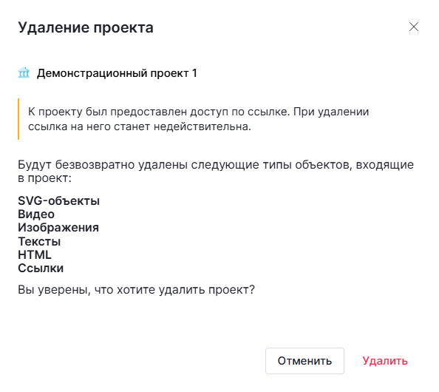Click the words 'При удалении' in the warning
The image size is (439, 392).
click(x=331, y=112)
